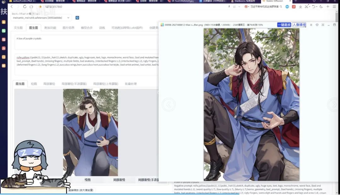
Task: Click the plus icon in browser toolbar
Action: point(328,7)
